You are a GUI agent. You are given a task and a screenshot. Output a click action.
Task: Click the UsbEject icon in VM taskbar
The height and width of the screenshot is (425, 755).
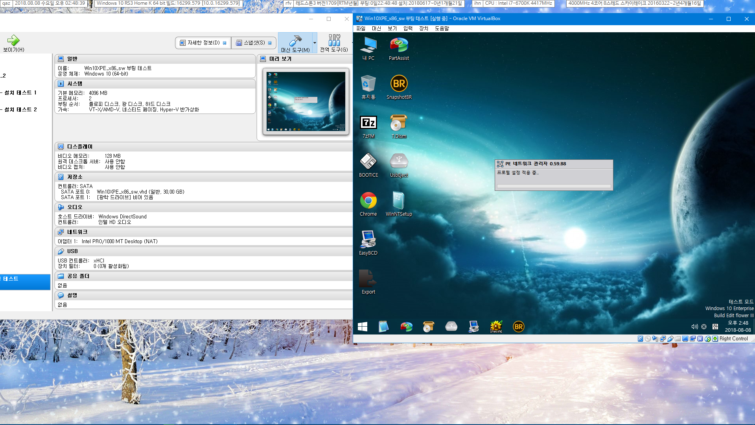tap(451, 327)
